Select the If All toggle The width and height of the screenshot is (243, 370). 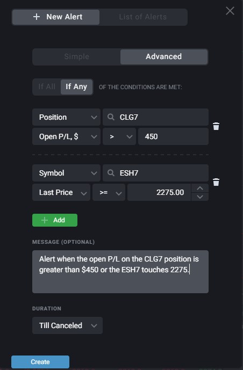pos(47,87)
